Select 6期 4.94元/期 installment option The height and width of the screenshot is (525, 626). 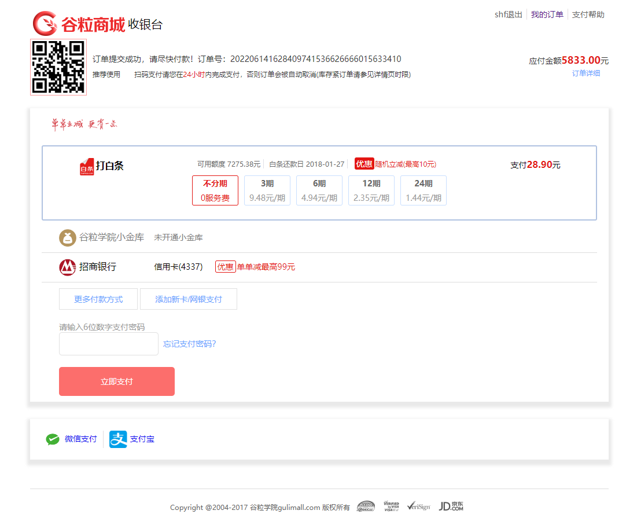(319, 190)
